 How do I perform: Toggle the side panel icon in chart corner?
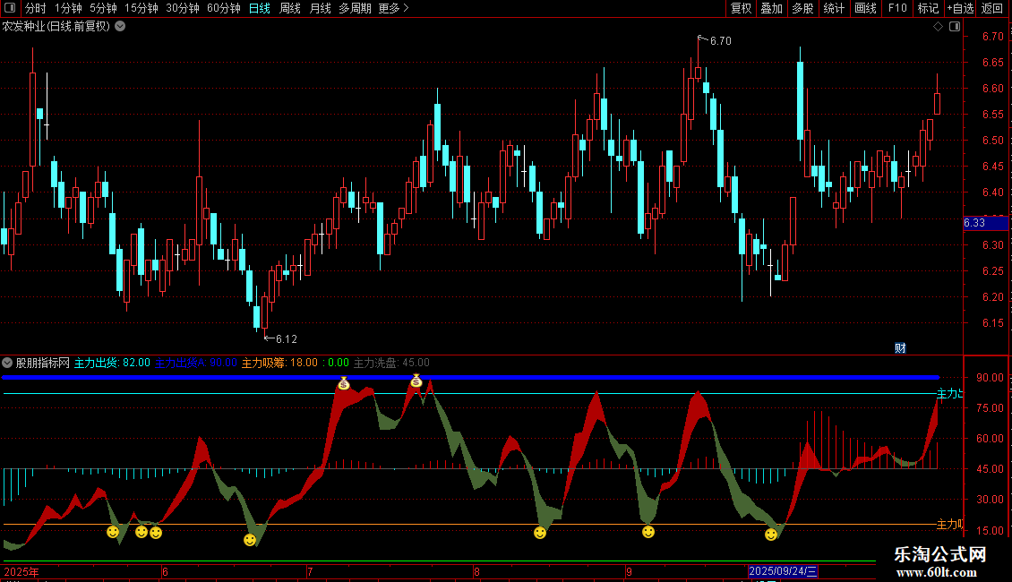tap(956, 27)
